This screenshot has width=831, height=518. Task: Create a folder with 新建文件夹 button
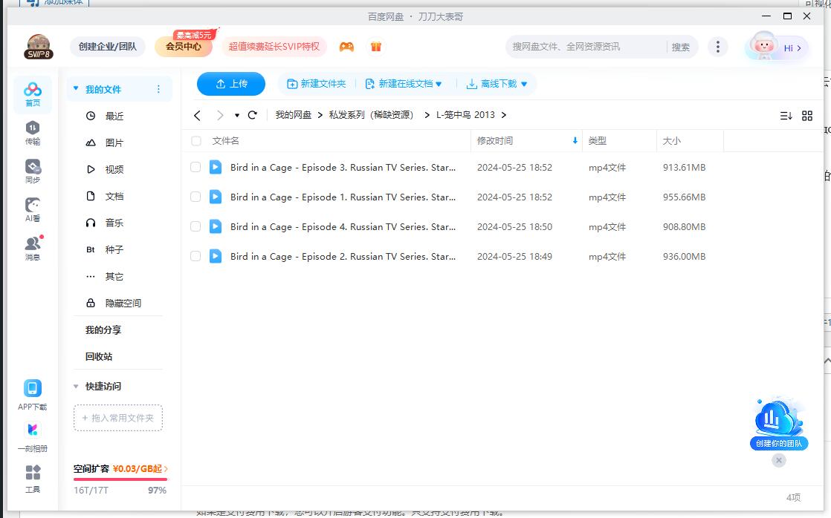coord(317,84)
